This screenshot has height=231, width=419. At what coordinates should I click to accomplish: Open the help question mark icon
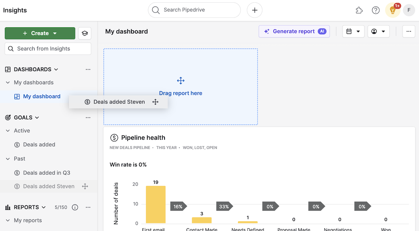[376, 10]
